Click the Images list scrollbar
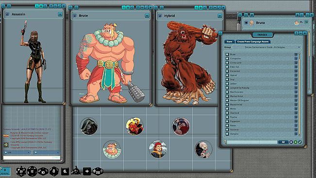316x178 pixels. (299, 94)
